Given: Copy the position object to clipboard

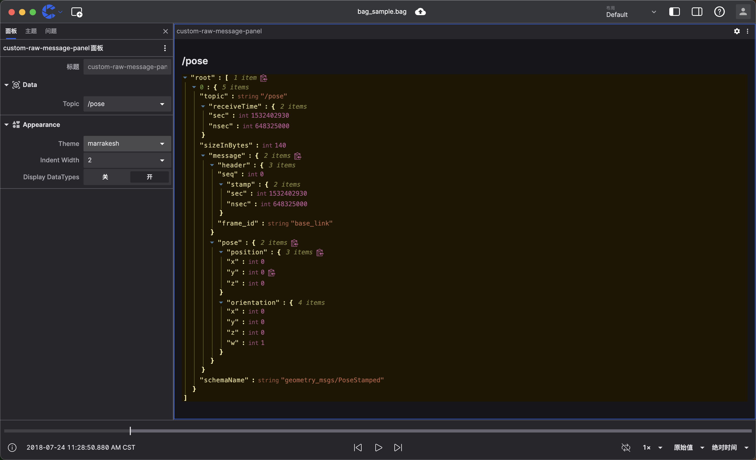Looking at the screenshot, I should pos(320,252).
